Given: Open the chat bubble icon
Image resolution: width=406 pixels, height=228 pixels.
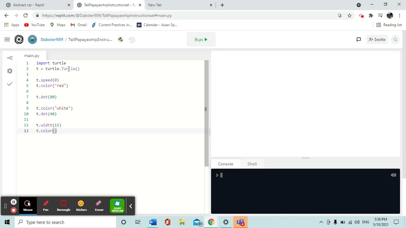Looking at the screenshot, I should tap(359, 40).
